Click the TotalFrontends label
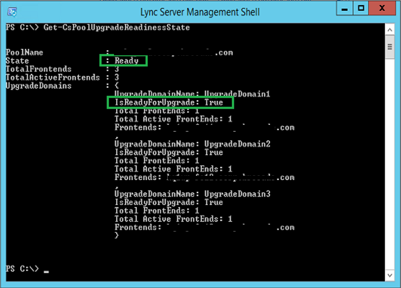This screenshot has width=401, height=288. click(39, 69)
